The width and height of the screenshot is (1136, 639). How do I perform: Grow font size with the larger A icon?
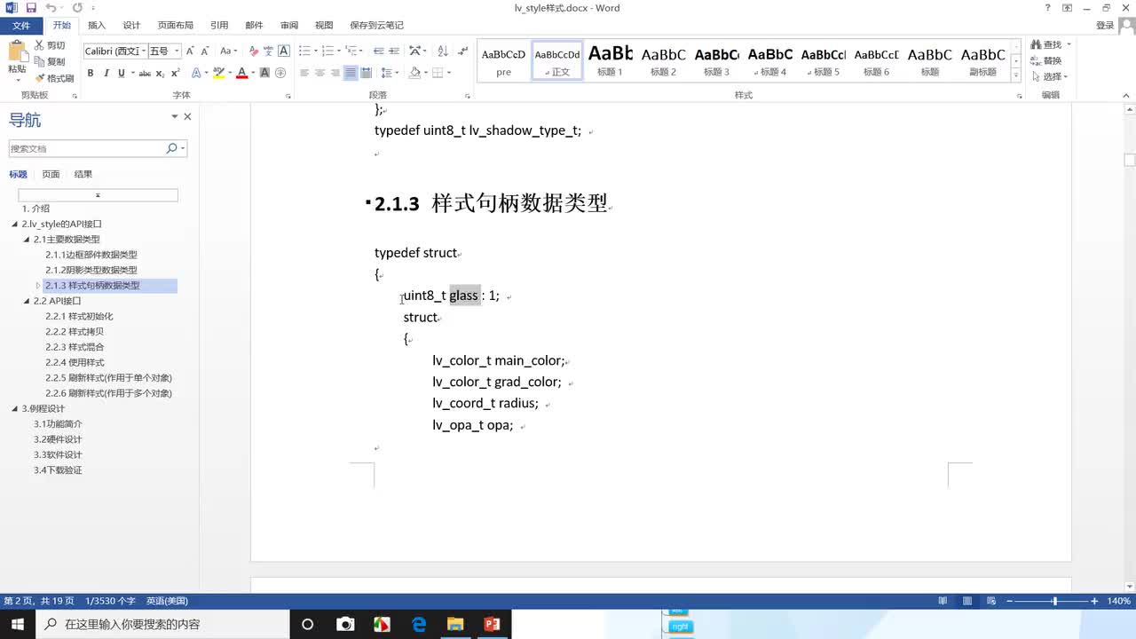190,51
